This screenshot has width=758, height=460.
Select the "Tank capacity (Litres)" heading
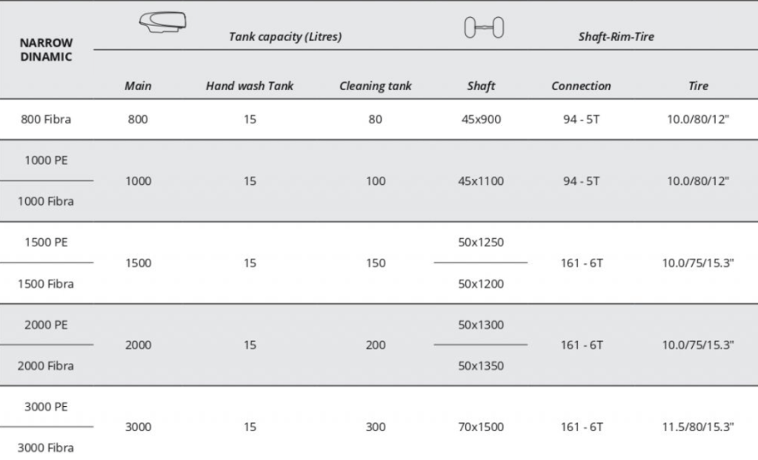(285, 36)
